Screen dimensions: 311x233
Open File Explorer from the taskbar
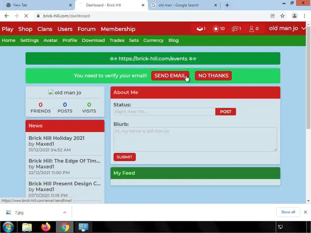pyautogui.click(x=27, y=227)
